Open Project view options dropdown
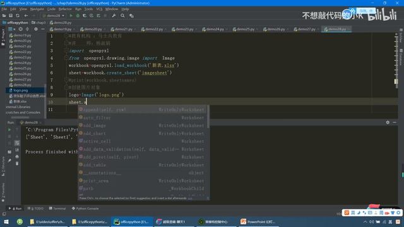The image size is (404, 227). [11, 30]
